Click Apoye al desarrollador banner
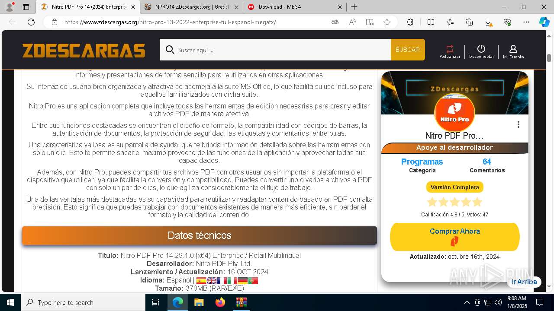Viewport: 554px width, 311px height. [x=454, y=148]
